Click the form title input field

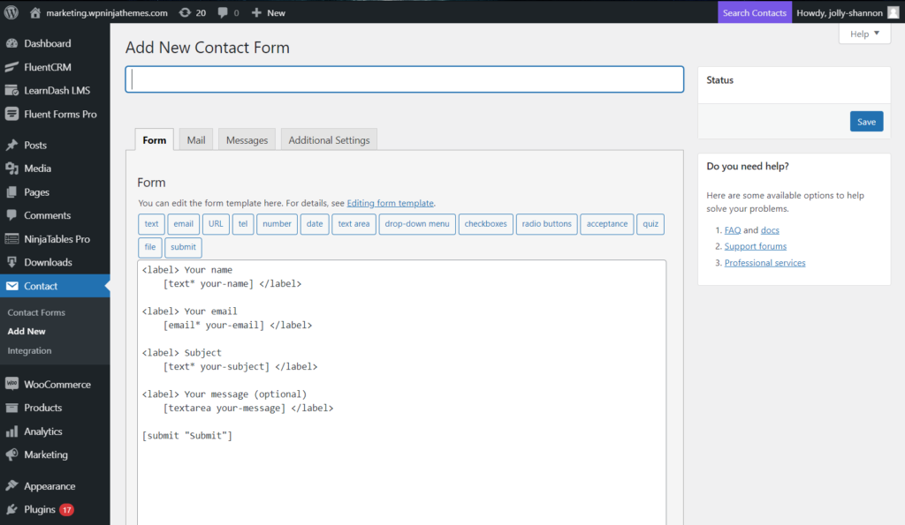(403, 79)
